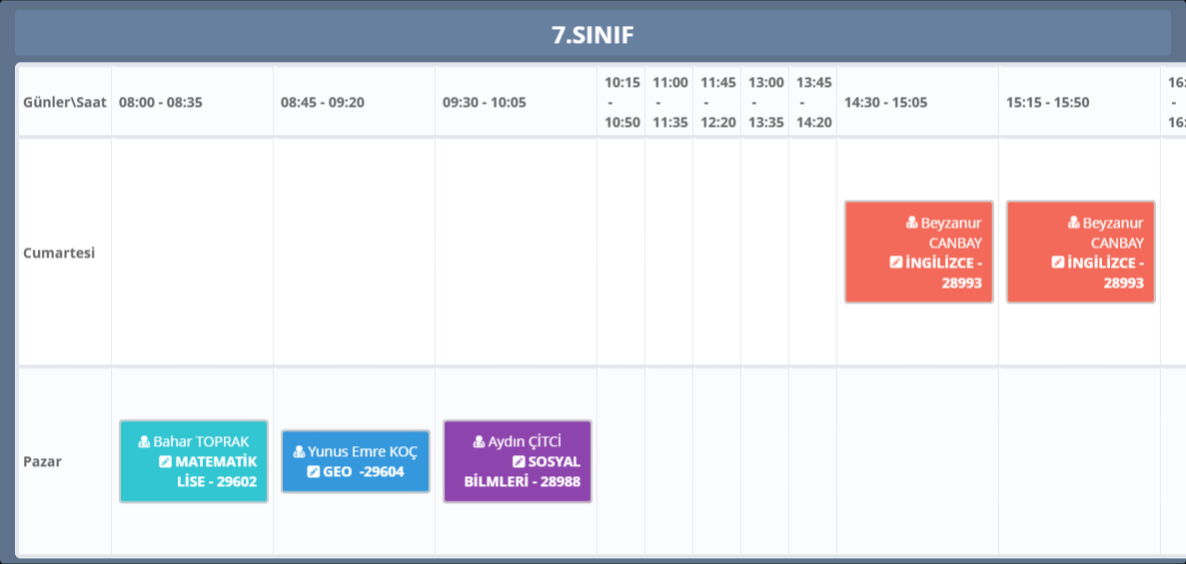Click edit icon in the 15:15 İNGİLİZCE card

[x=1057, y=263]
